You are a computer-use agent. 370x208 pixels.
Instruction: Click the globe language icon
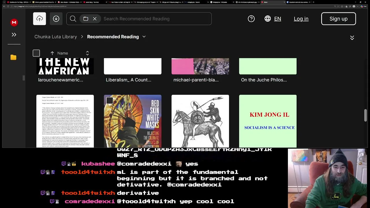click(268, 19)
